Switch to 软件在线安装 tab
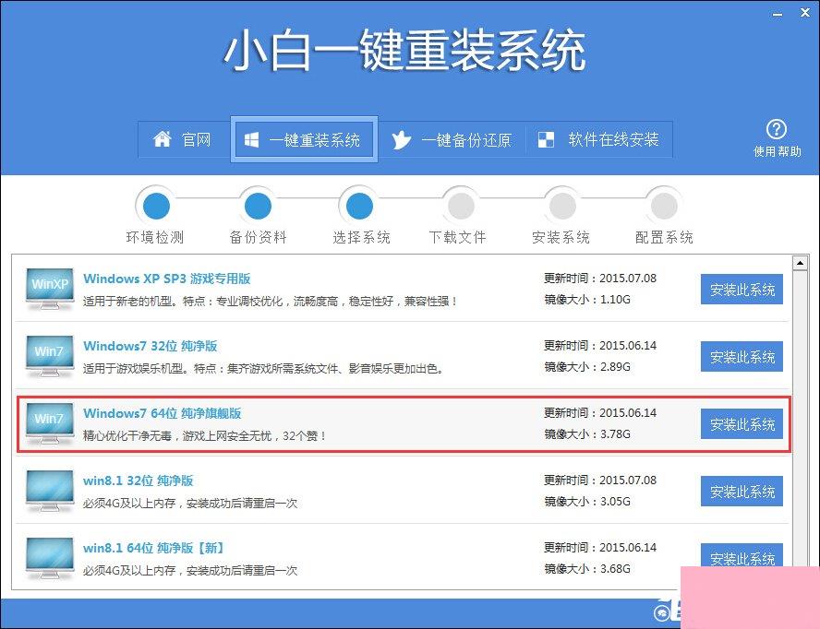820x629 pixels. (x=598, y=139)
